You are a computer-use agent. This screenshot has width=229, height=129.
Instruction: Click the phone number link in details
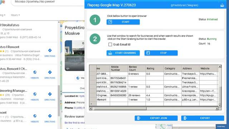[79, 108]
